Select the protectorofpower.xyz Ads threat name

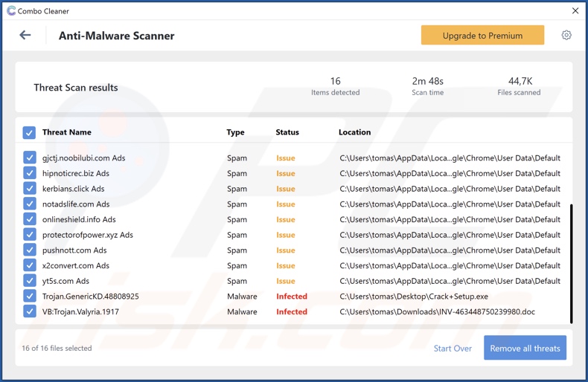point(88,235)
